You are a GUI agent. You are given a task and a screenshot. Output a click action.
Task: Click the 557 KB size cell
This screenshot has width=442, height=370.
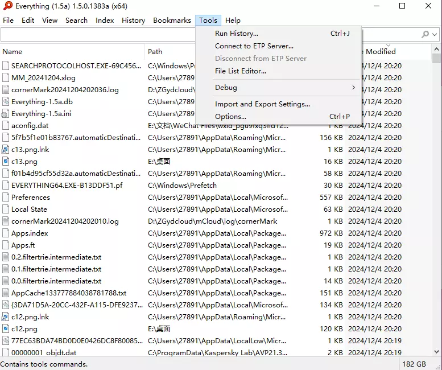coord(331,197)
